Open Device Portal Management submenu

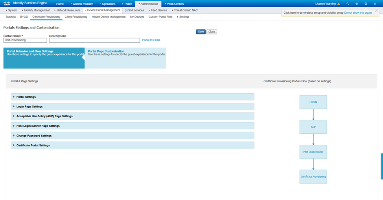click(103, 10)
